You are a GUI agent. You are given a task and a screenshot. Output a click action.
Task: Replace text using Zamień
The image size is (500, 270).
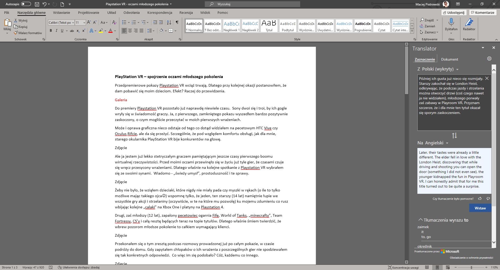427,26
